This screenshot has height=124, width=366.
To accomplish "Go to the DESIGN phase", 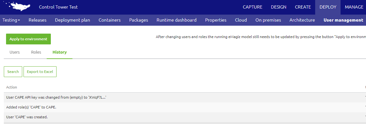I will tap(278, 7).
